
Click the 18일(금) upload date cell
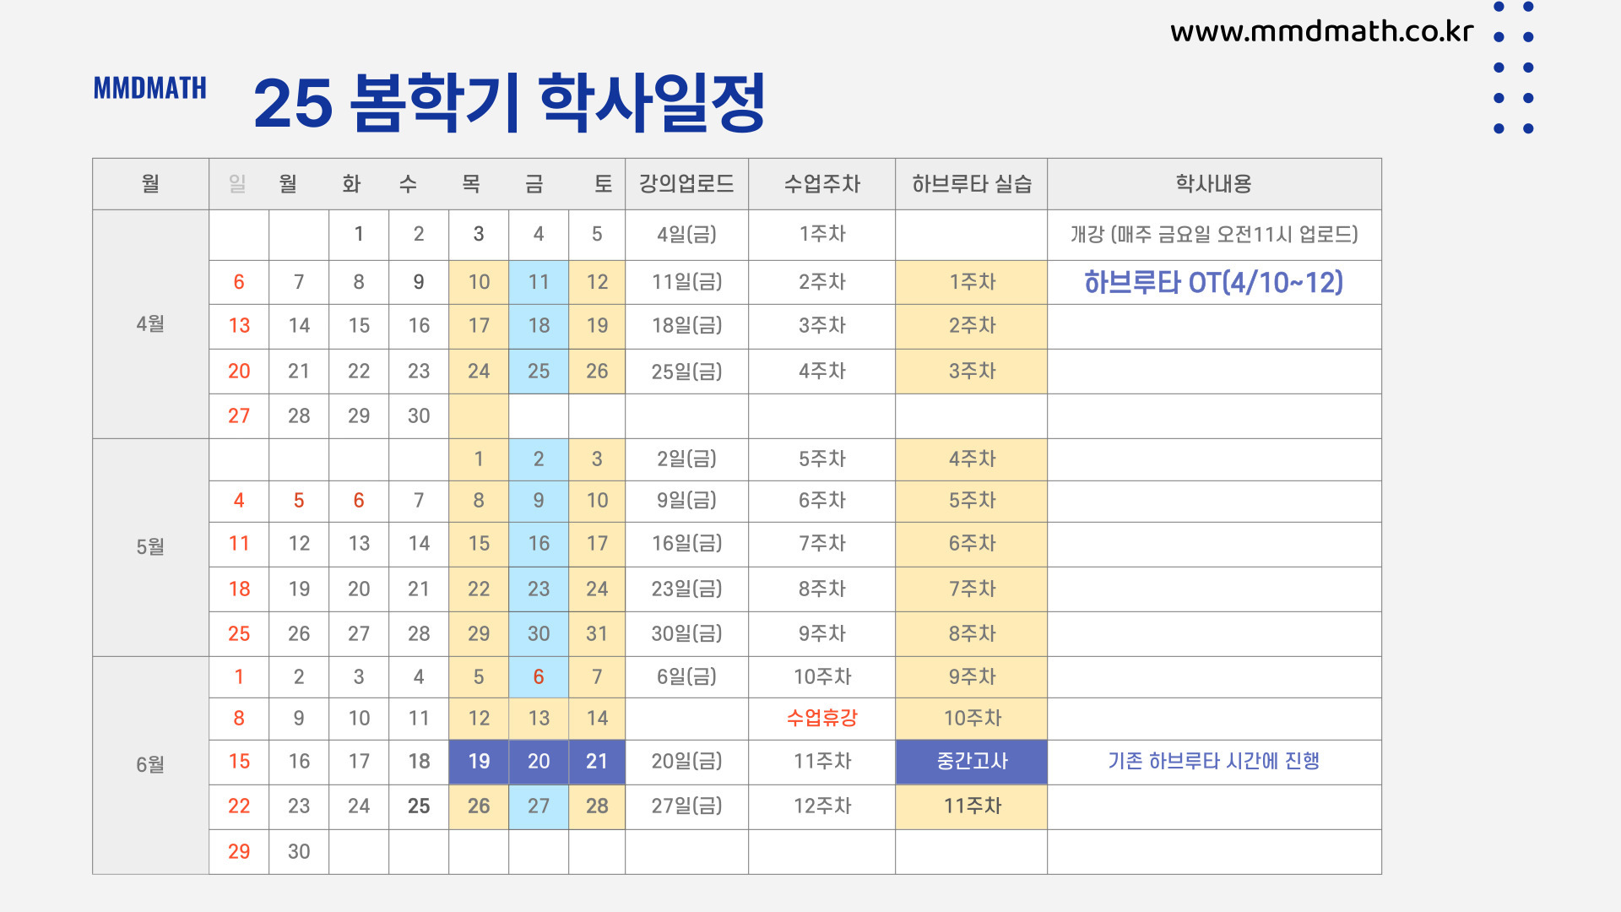(x=686, y=326)
